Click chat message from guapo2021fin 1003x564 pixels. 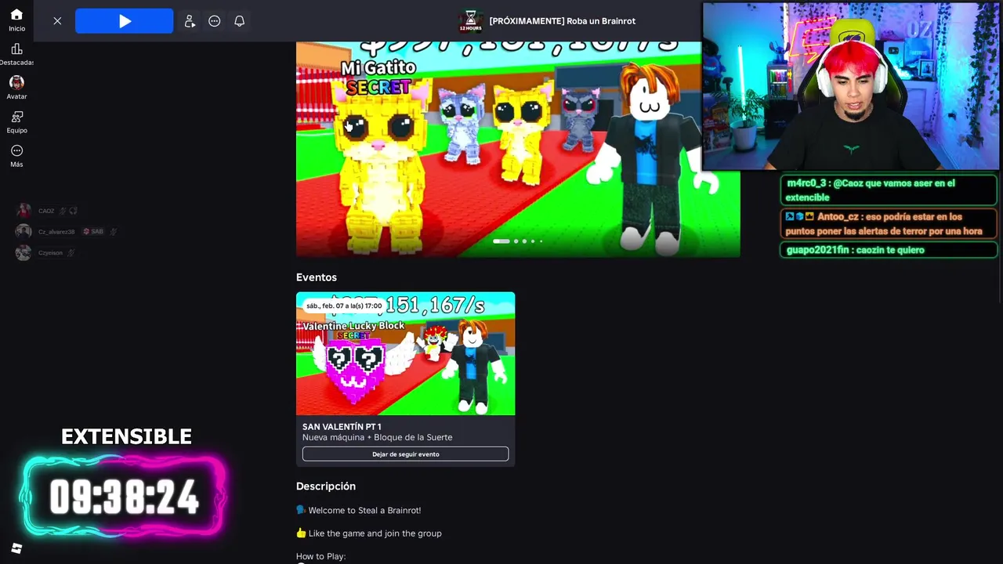(889, 250)
